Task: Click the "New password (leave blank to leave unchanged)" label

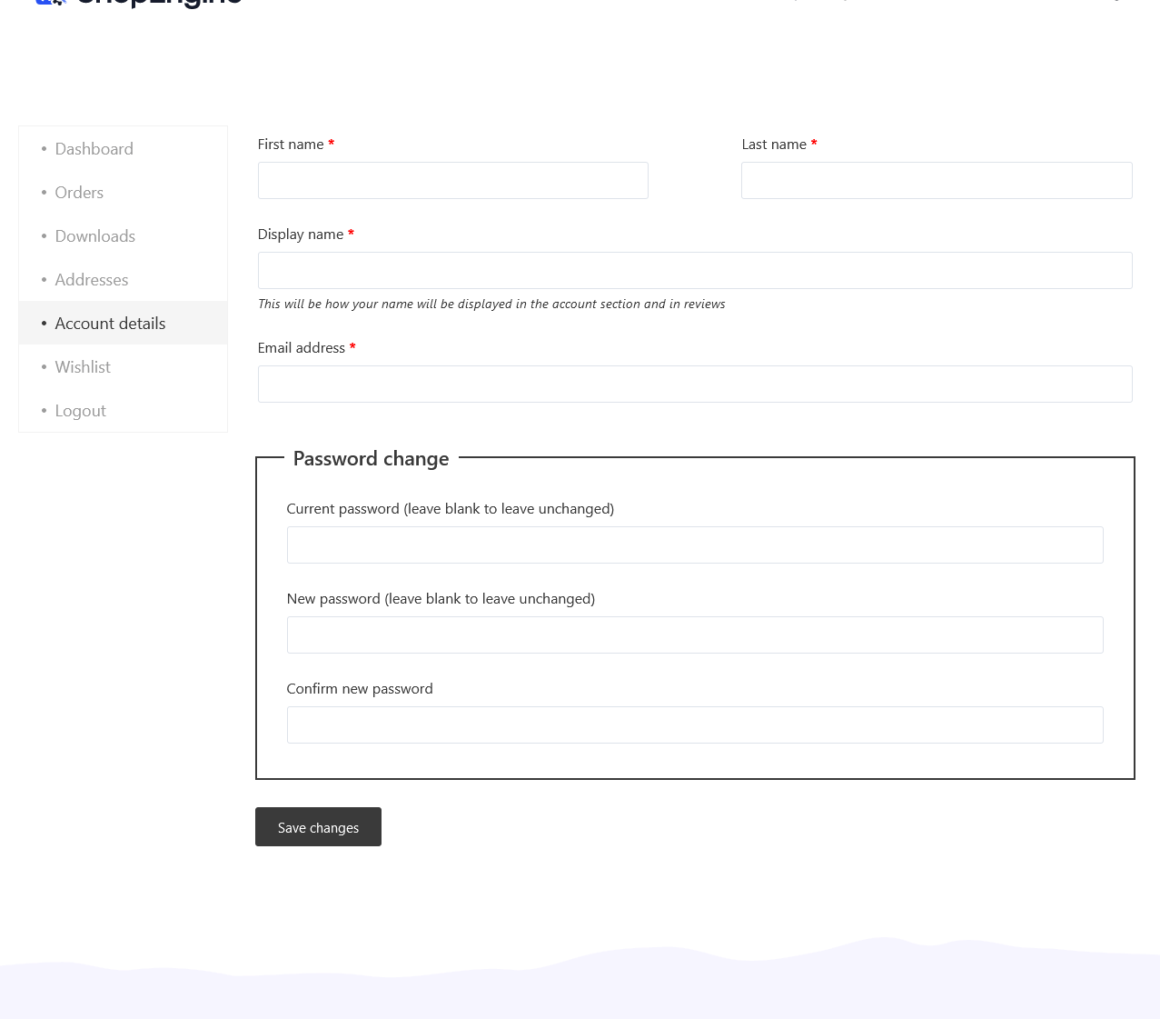Action: 441,599
